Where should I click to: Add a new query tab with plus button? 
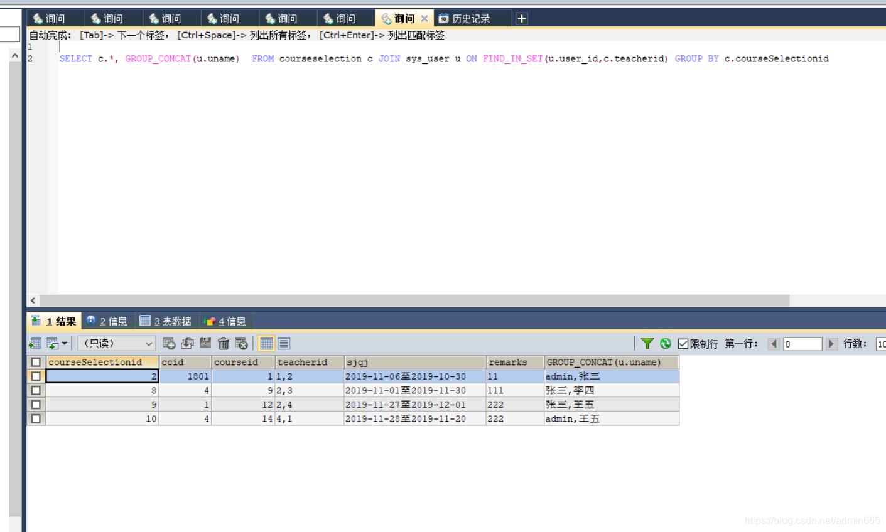point(522,19)
